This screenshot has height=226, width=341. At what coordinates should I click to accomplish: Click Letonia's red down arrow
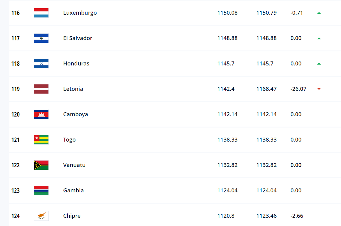(319, 89)
